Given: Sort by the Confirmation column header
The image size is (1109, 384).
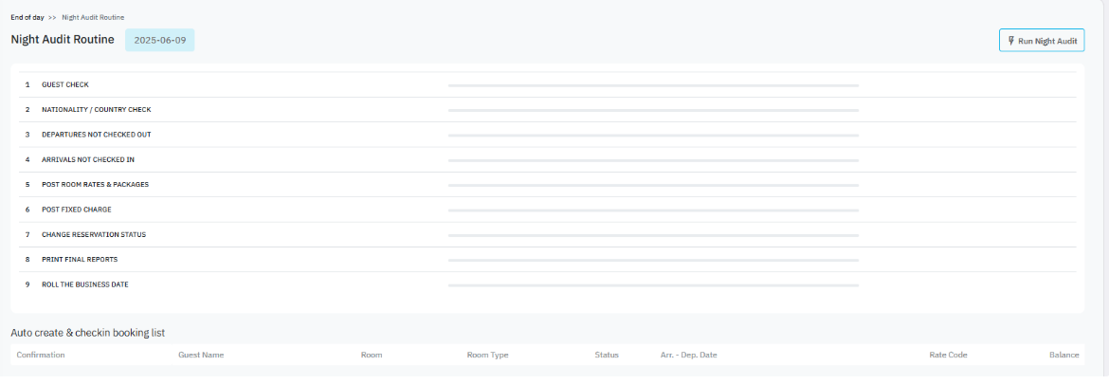Looking at the screenshot, I should (41, 355).
